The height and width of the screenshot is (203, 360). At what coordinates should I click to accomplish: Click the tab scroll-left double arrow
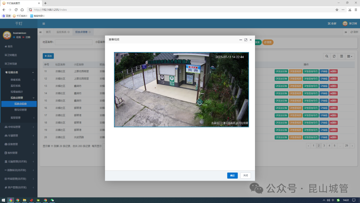tap(41, 32)
